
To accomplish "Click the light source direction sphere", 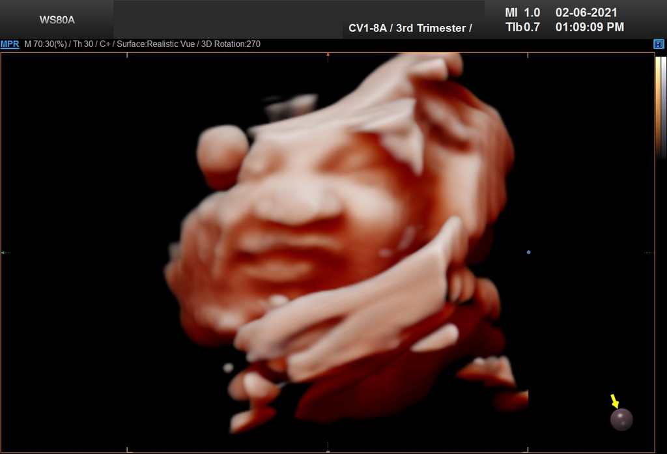I will click(621, 419).
